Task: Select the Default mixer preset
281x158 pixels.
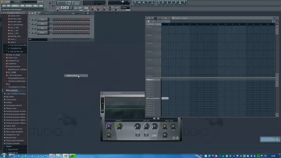Action: 9,102
